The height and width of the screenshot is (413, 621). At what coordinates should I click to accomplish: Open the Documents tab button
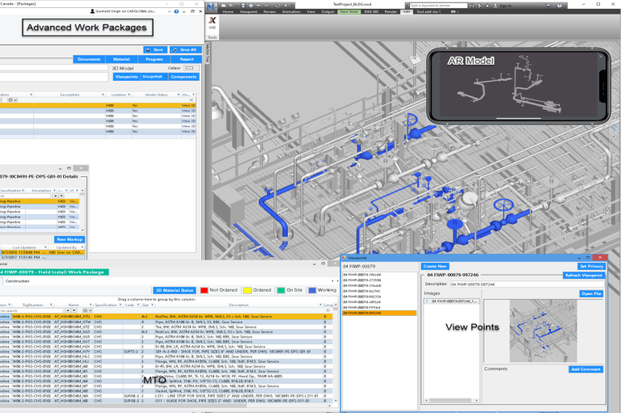pos(89,59)
